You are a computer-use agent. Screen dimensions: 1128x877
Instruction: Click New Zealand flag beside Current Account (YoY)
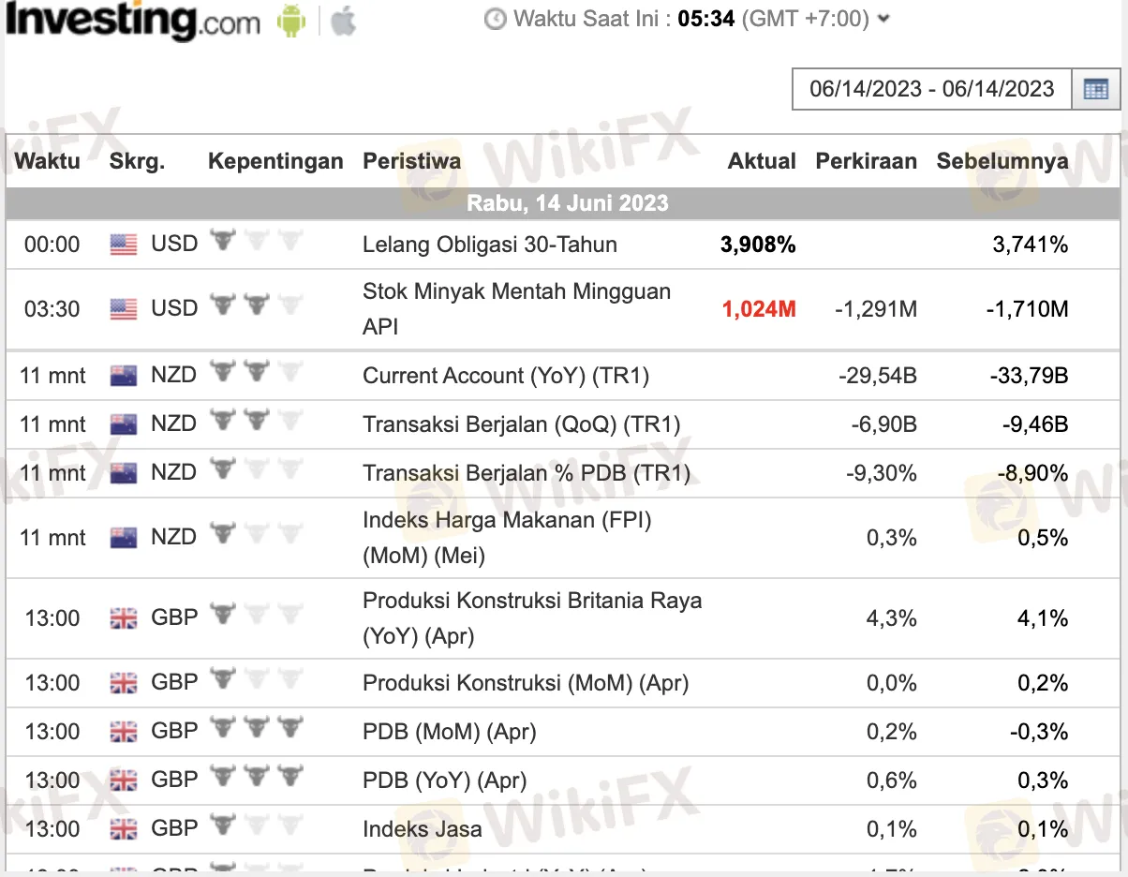[123, 377]
